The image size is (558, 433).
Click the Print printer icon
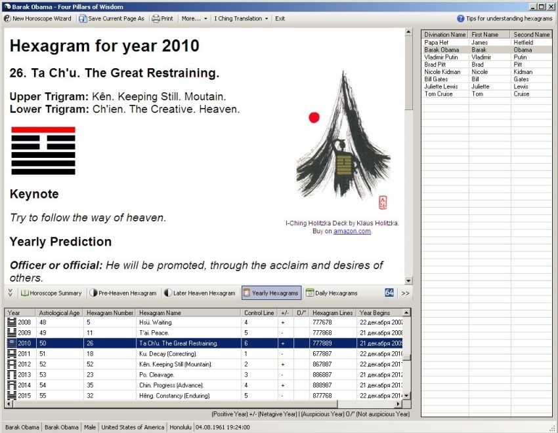click(x=156, y=18)
